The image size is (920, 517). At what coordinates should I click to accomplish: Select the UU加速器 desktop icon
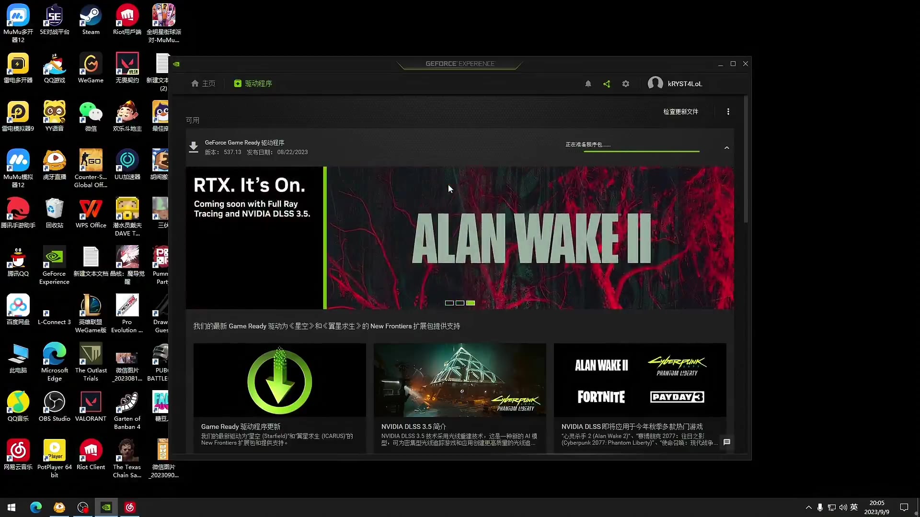tap(127, 165)
